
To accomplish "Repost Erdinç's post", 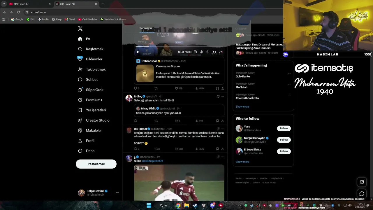I will click(x=156, y=121).
